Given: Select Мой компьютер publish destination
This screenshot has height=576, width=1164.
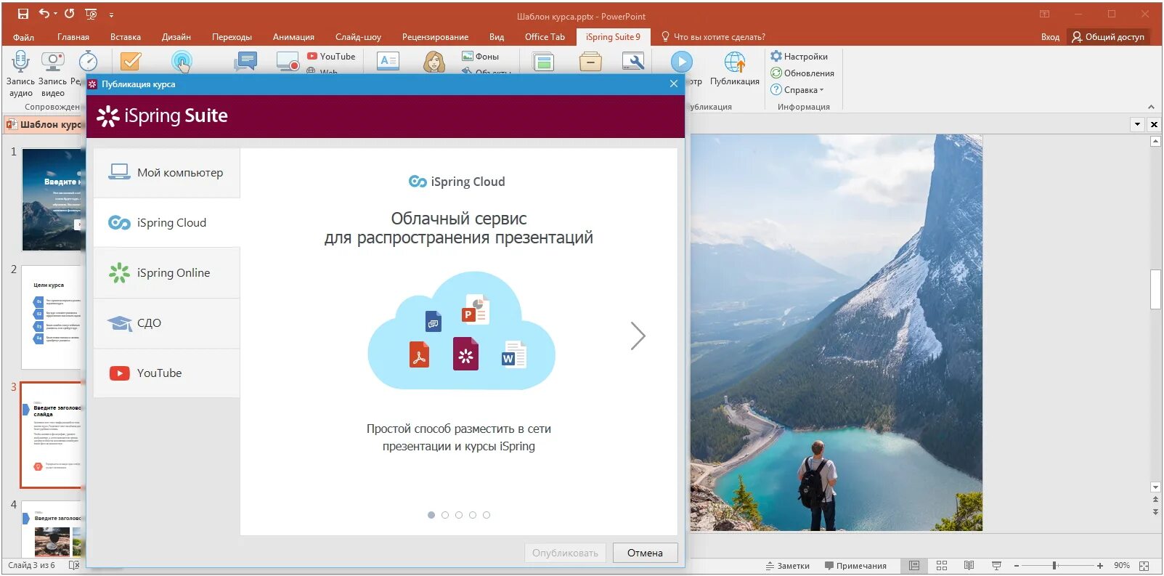Looking at the screenshot, I should click(167, 173).
